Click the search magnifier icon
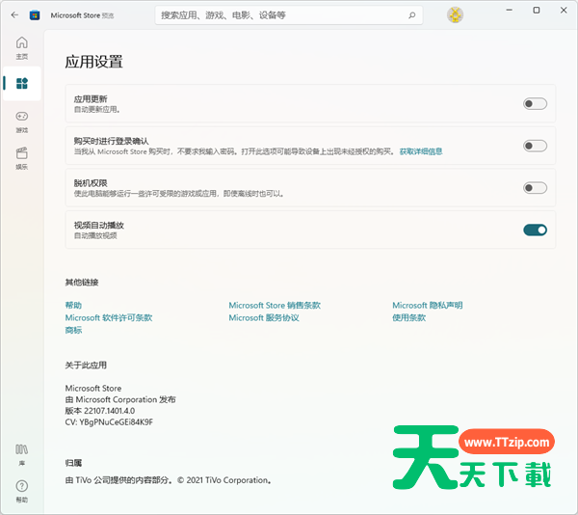Viewport: 578px width, 515px height. [412, 15]
